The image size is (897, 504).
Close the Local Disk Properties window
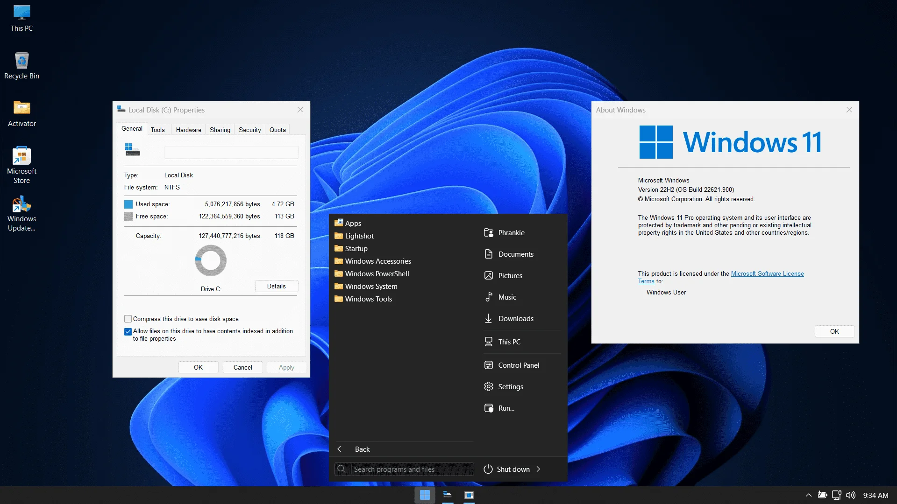[300, 110]
